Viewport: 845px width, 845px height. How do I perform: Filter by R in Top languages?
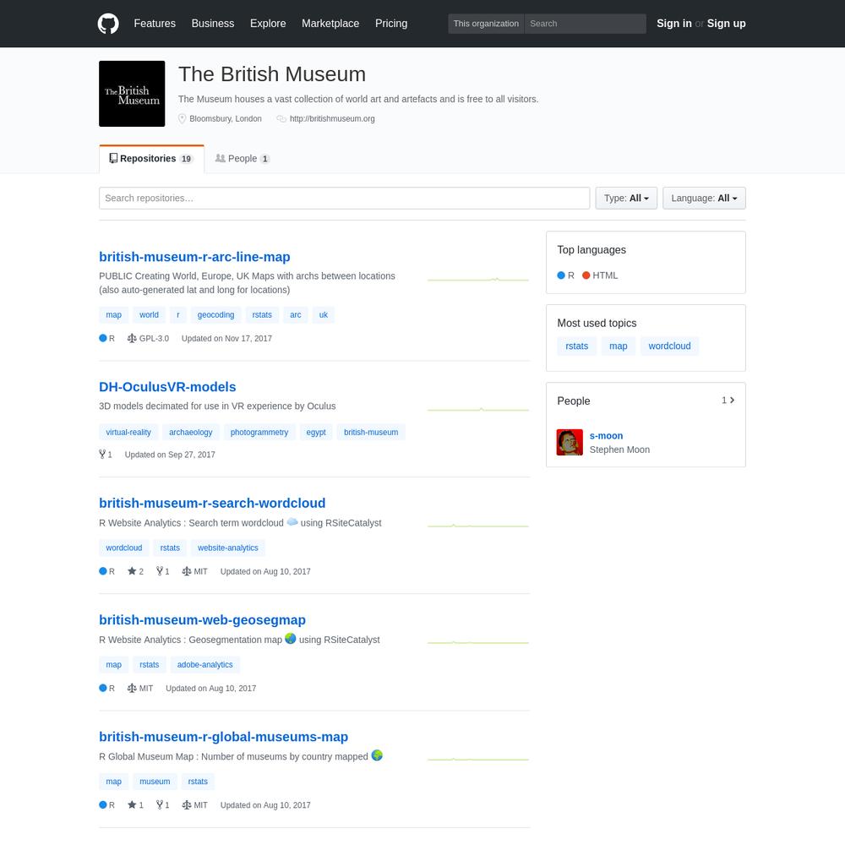point(566,275)
